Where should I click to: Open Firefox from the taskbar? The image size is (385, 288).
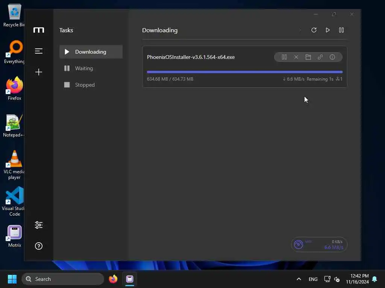pyautogui.click(x=113, y=279)
